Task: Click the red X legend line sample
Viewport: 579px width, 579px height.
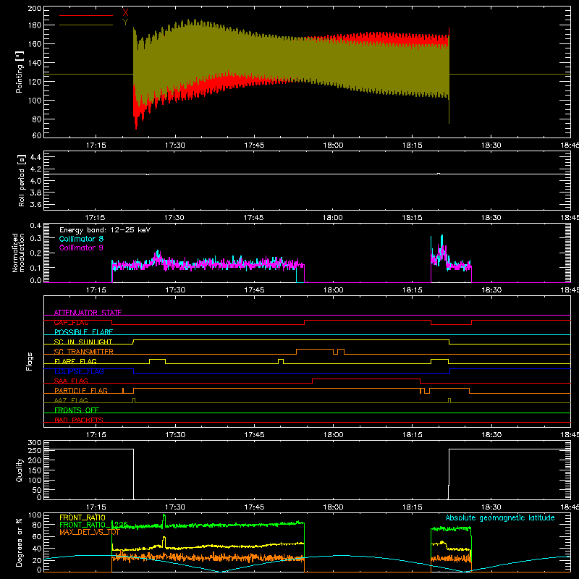Action: point(86,15)
